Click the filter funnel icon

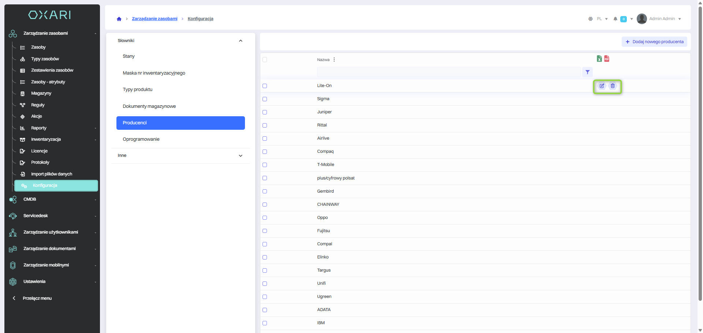click(587, 72)
